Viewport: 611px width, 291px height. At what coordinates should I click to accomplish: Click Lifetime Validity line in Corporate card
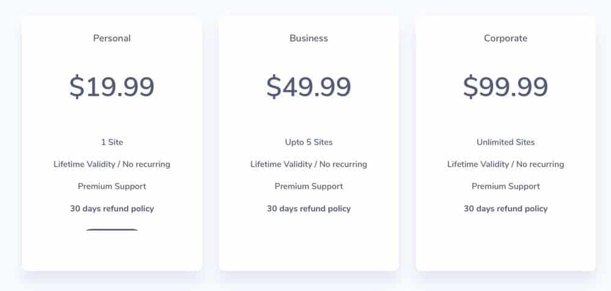[505, 164]
